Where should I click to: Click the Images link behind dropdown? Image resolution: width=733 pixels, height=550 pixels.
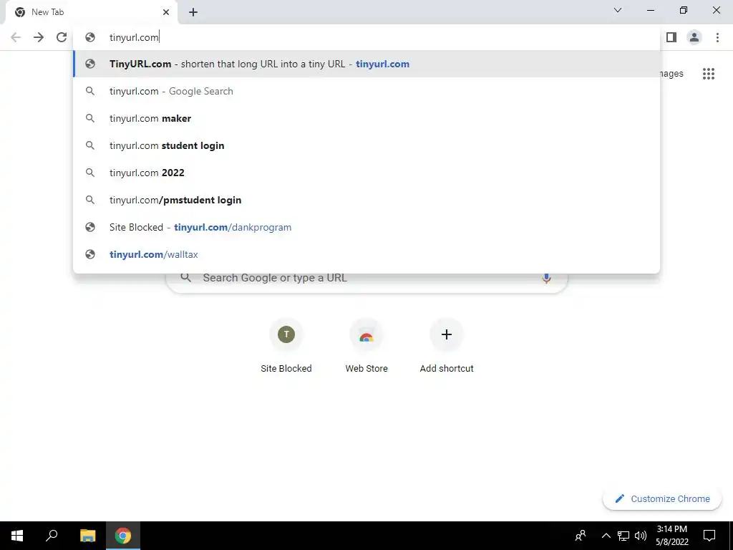click(x=671, y=74)
